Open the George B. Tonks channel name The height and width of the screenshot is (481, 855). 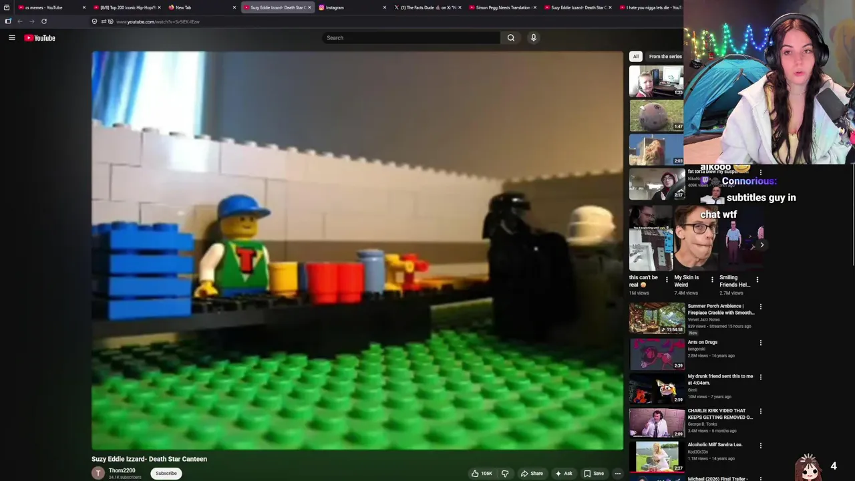(x=701, y=424)
